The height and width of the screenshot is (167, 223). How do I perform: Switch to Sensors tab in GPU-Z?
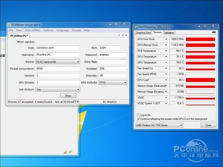157,32
